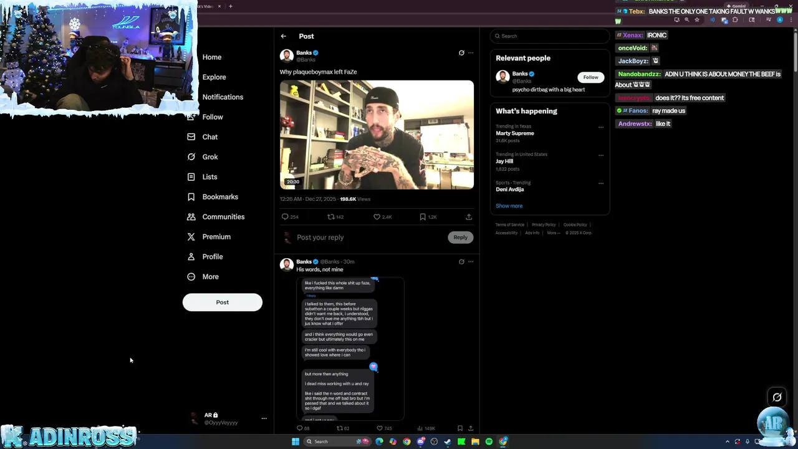The image size is (798, 449).
Task: Repost the reply with 62 reposts
Action: click(x=340, y=428)
